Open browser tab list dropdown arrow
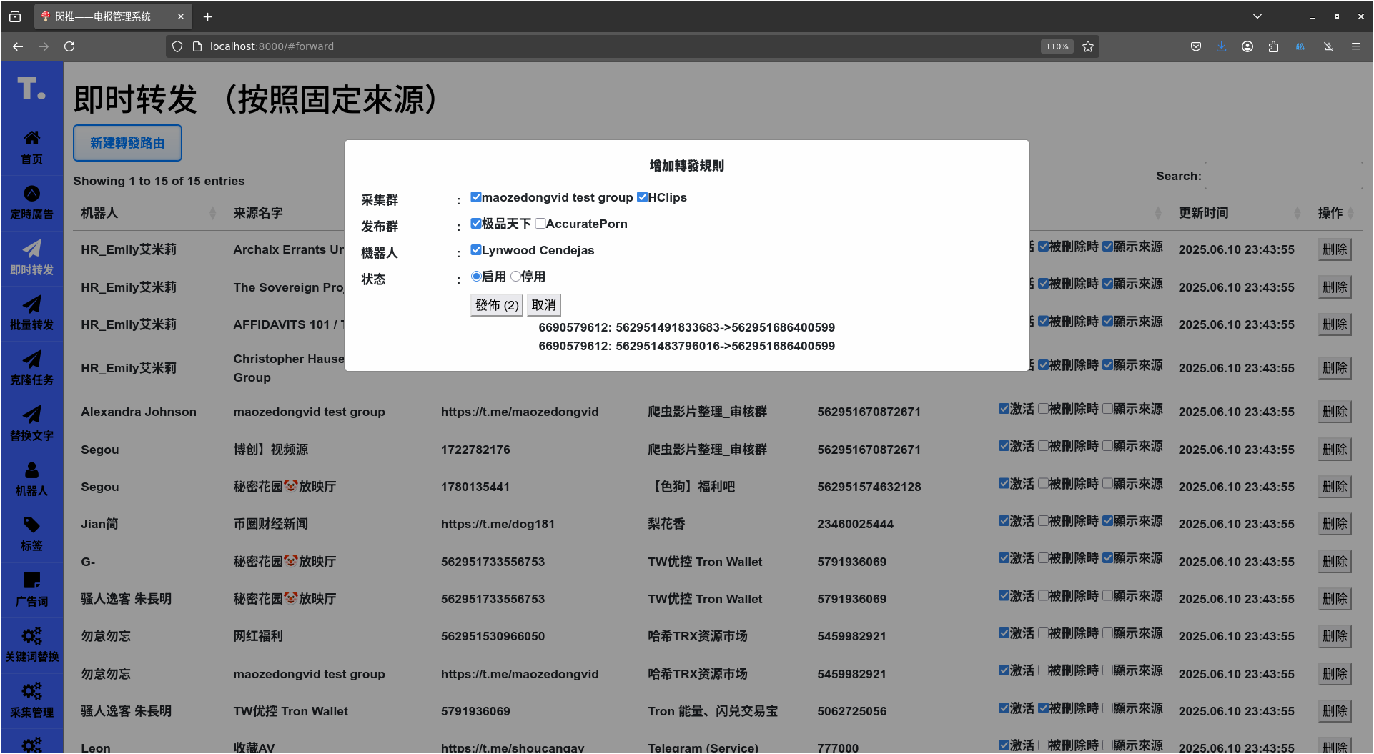Viewport: 1374px width, 754px height. click(1257, 16)
